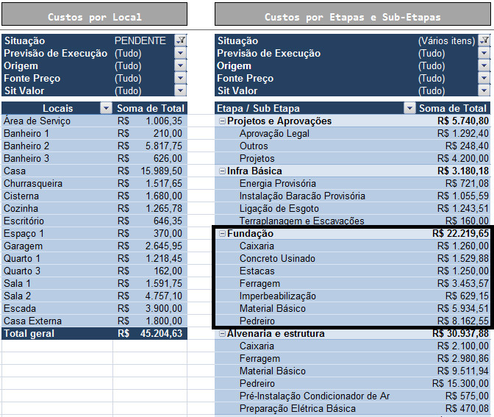Click the Ligação de Esgoto row
Screen dimensions: 494x417
click(x=353, y=209)
